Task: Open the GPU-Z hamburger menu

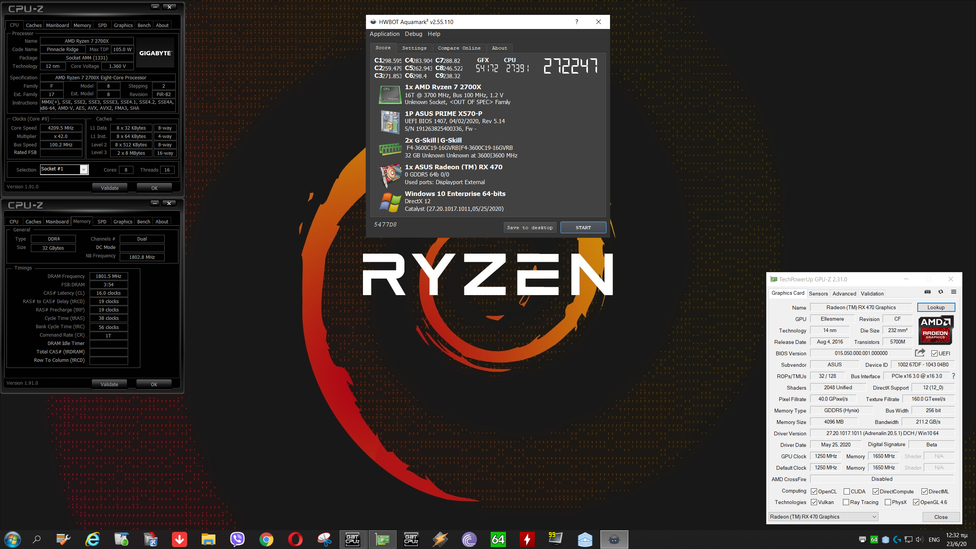Action: pos(954,292)
